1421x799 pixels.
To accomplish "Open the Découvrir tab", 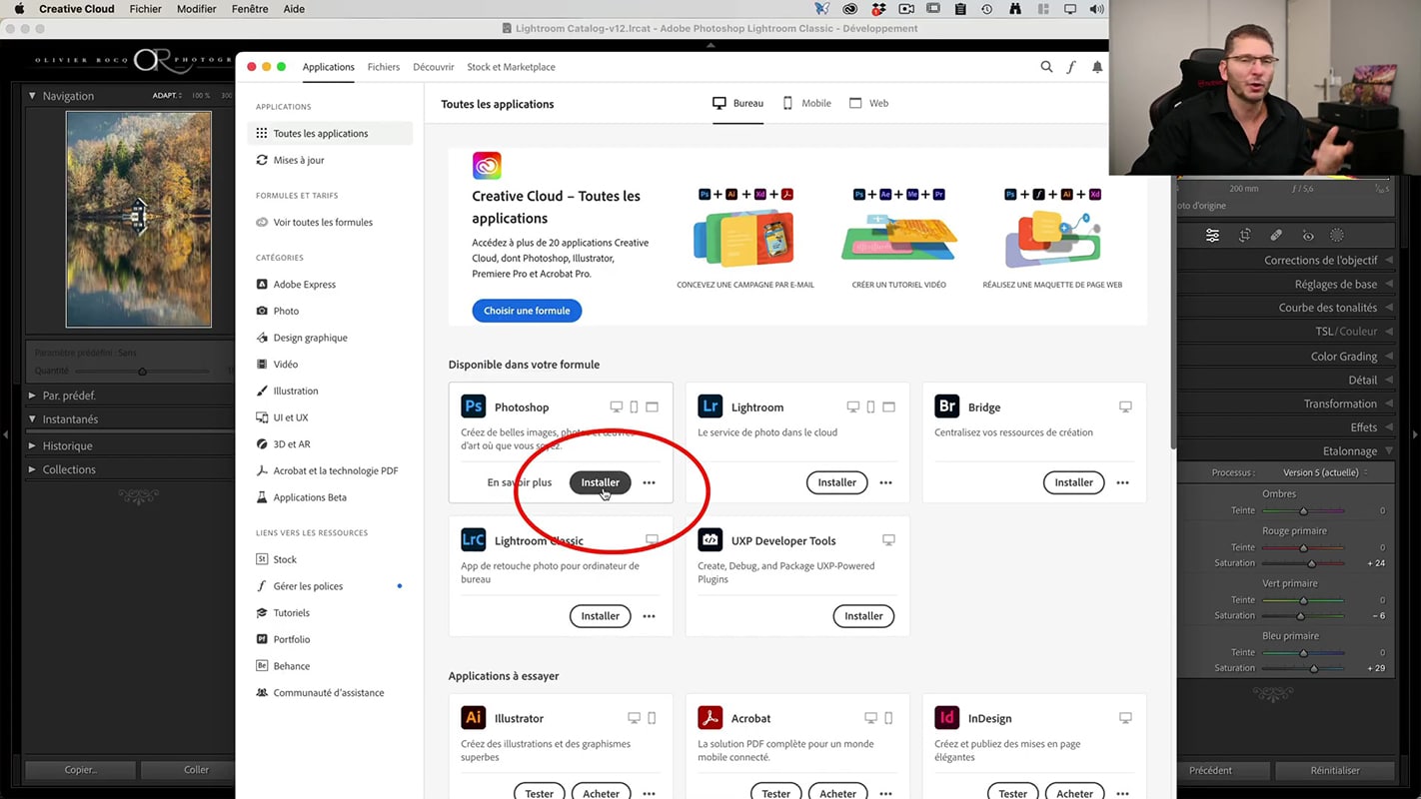I will click(x=434, y=67).
